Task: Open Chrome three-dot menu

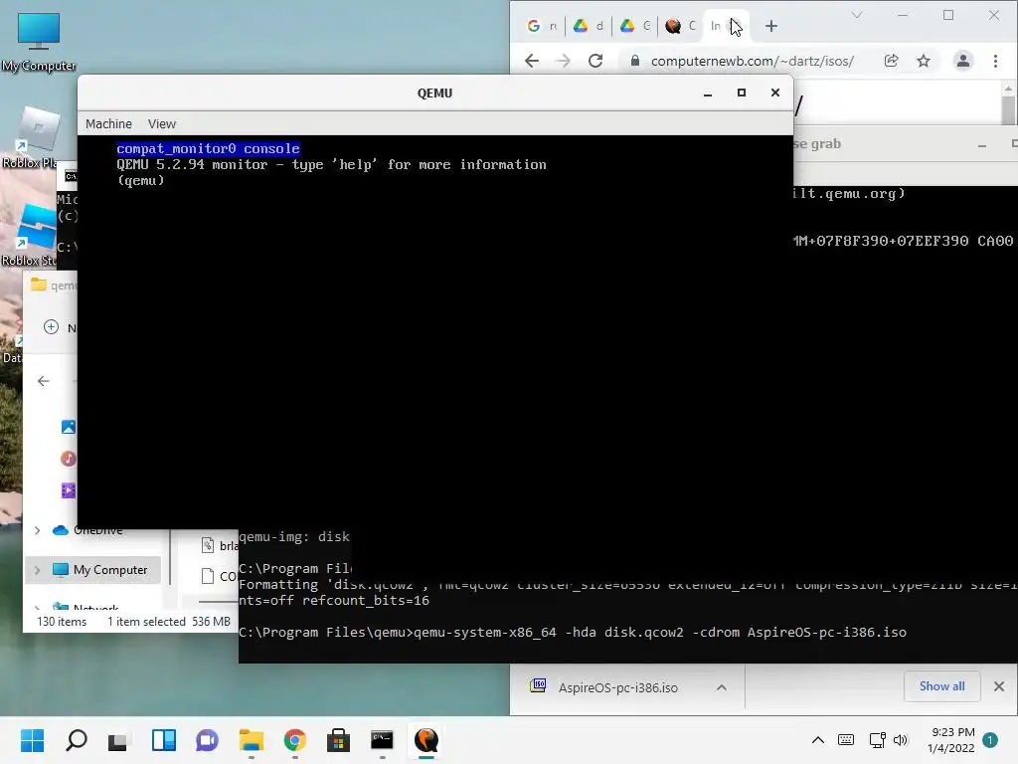Action: pos(995,61)
